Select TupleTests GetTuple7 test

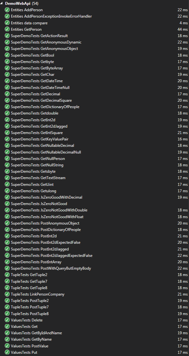click(94, 281)
